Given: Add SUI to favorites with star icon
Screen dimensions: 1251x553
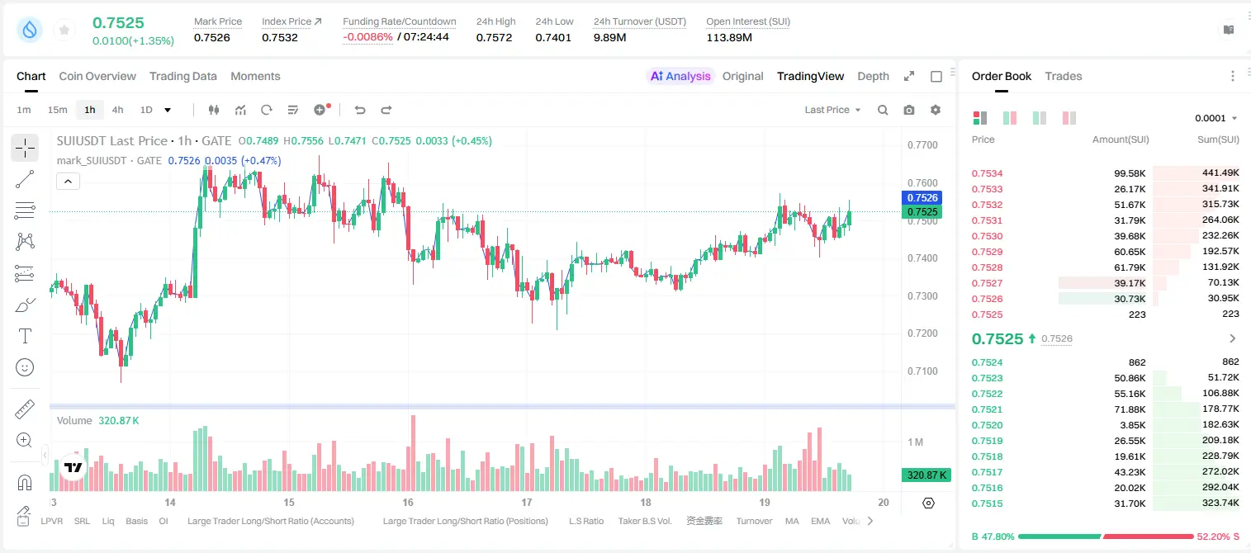Looking at the screenshot, I should 64,30.
